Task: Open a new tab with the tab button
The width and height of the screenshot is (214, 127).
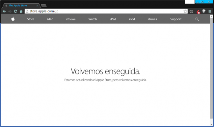Action: point(44,6)
